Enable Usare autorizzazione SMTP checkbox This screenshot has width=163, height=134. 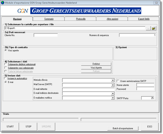point(118,81)
